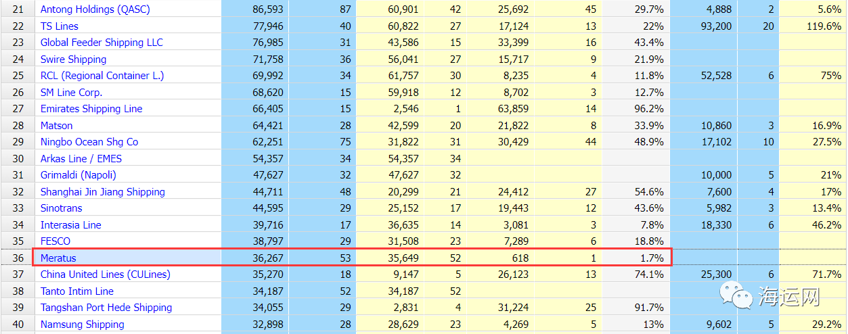
Task: Open the Matson carrier link
Action: point(57,125)
